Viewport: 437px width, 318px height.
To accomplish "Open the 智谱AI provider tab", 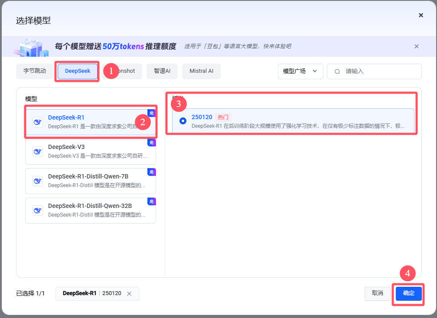I will [x=162, y=71].
